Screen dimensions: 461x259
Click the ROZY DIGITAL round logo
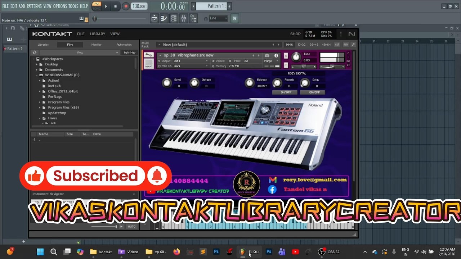[x=247, y=184]
